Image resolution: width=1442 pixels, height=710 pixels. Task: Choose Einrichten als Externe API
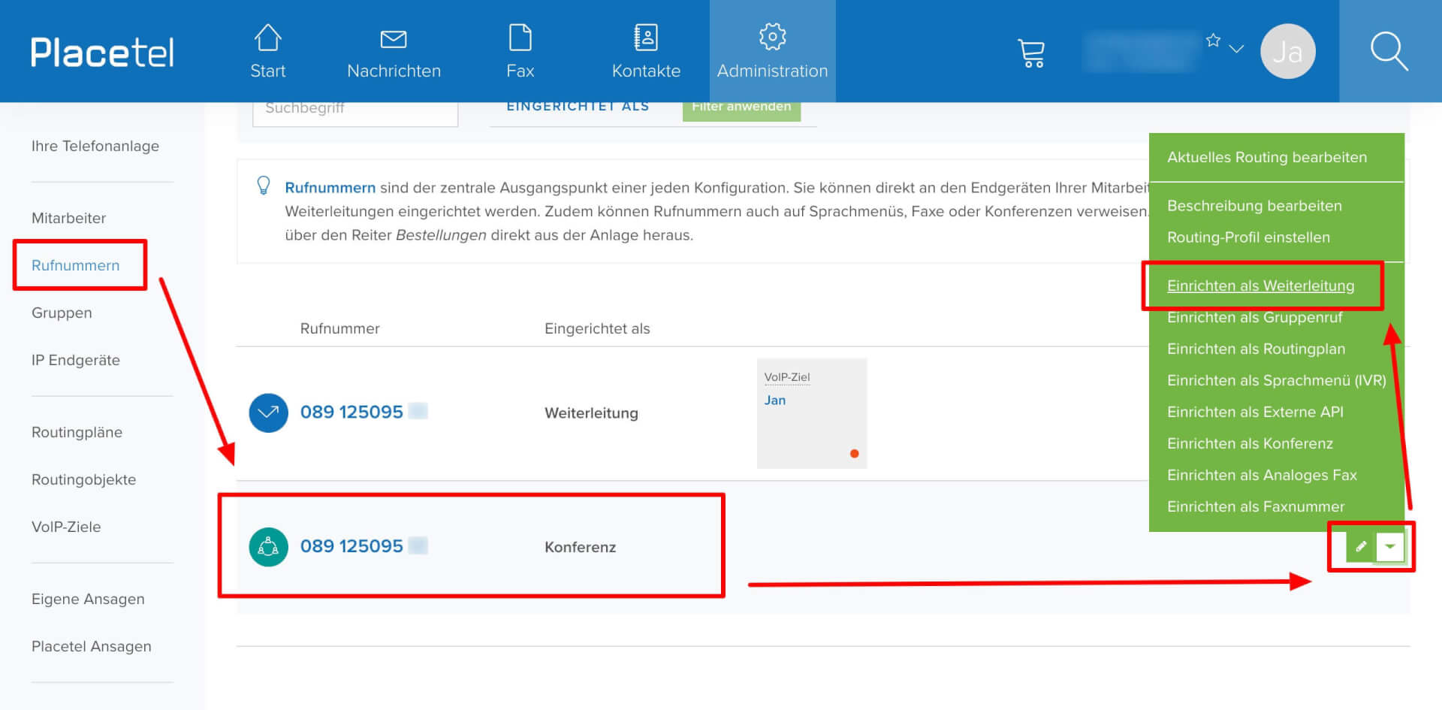(x=1255, y=412)
